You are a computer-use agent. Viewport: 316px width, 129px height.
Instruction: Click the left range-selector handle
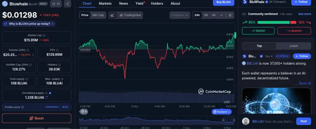coord(223,120)
